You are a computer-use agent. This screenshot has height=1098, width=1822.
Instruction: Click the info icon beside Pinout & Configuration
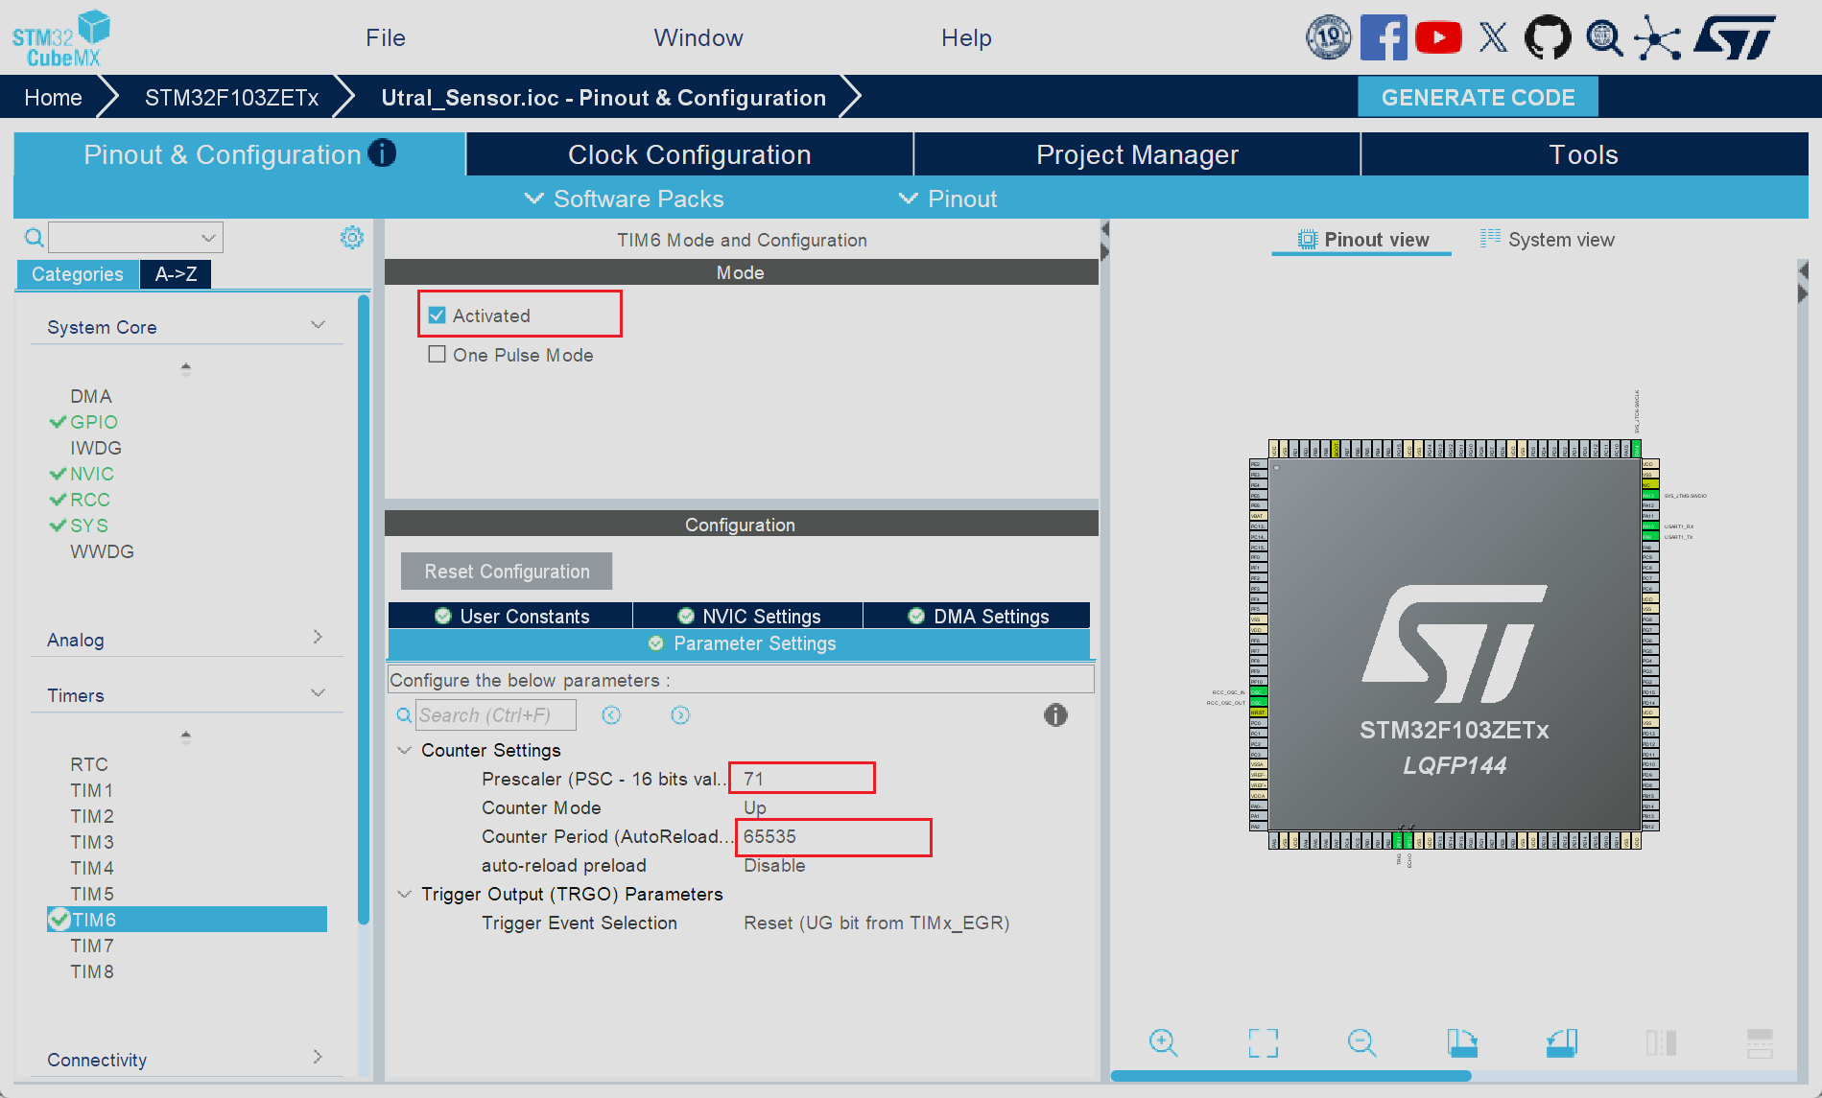[382, 153]
